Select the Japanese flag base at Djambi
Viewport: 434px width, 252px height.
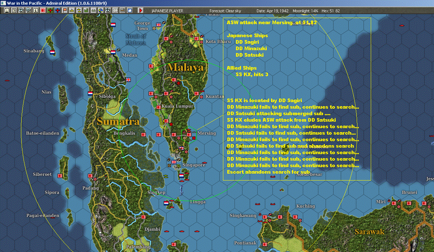(143, 217)
